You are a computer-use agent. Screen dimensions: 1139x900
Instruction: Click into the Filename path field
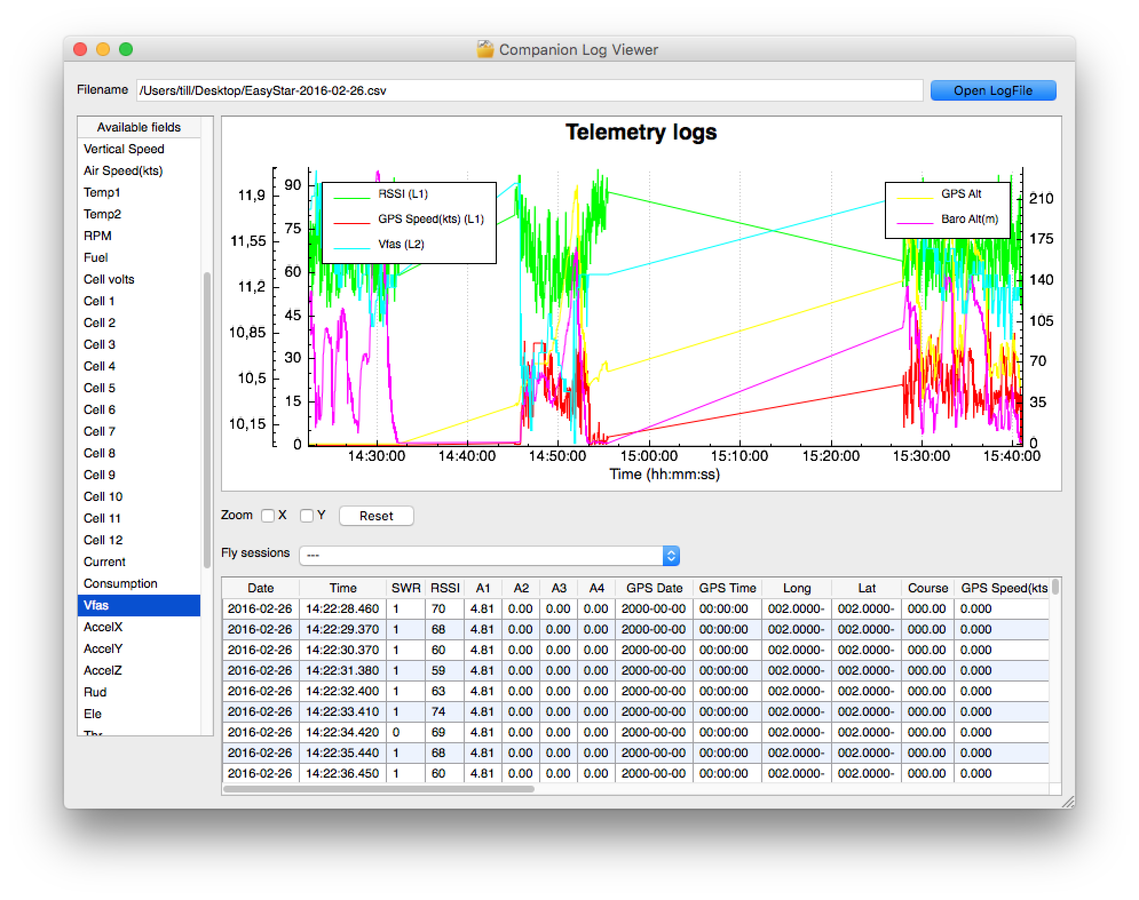coord(529,91)
